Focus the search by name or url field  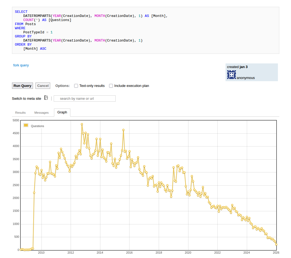coord(85,98)
